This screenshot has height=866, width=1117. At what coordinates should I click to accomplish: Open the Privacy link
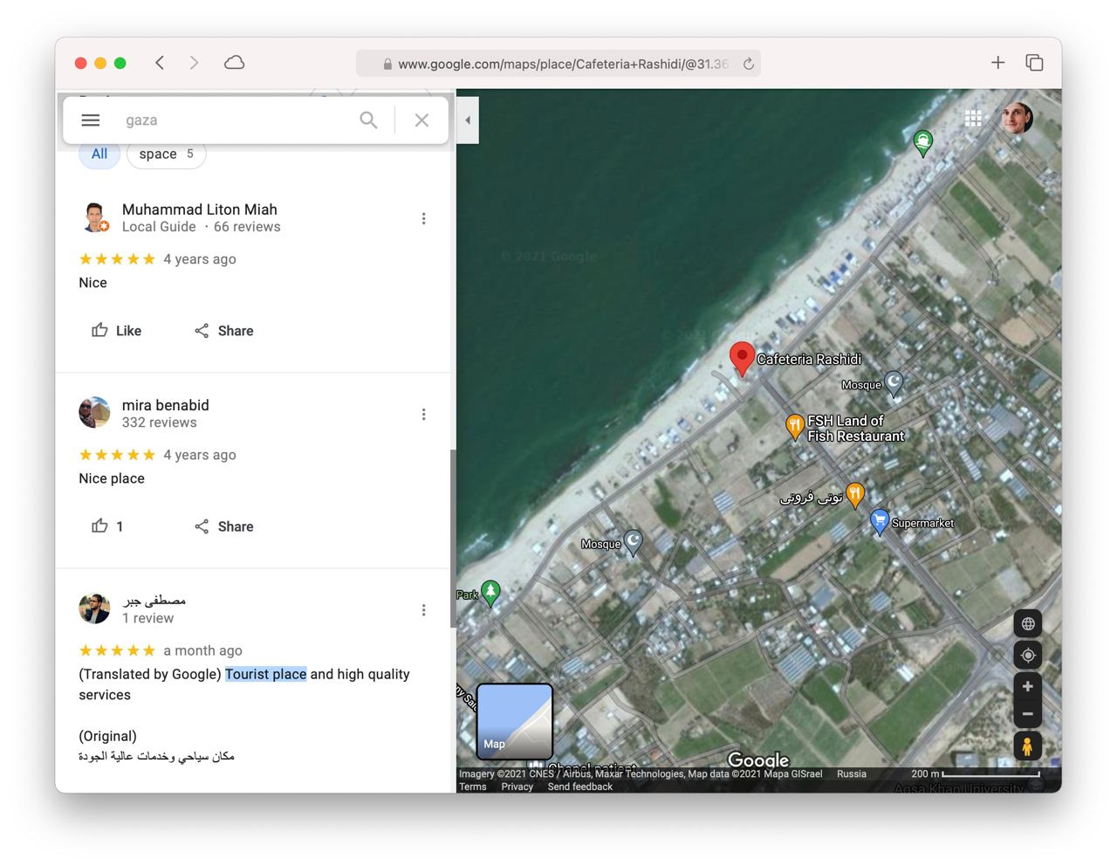pyautogui.click(x=517, y=787)
